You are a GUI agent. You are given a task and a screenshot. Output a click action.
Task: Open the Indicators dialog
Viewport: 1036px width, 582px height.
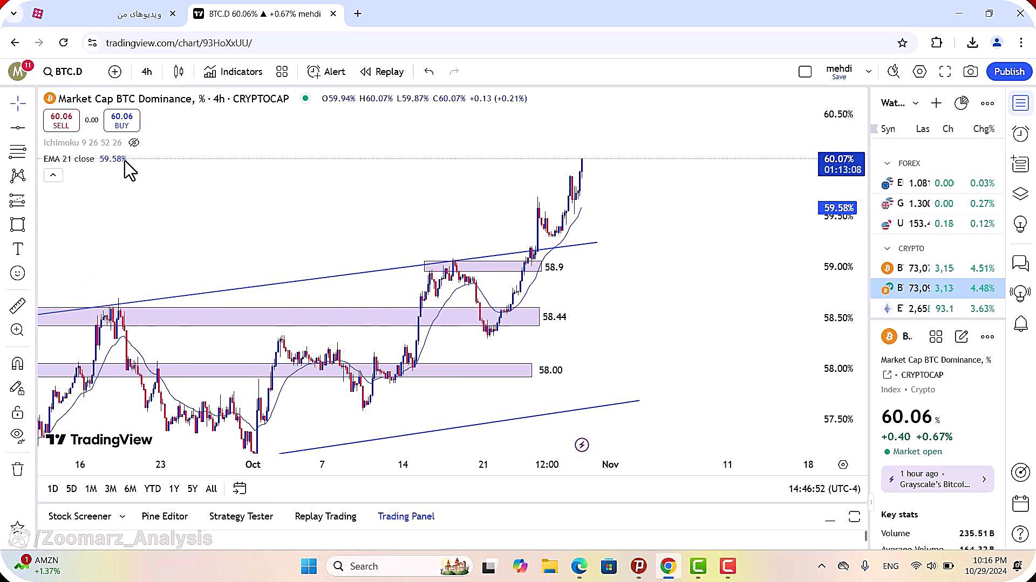(x=233, y=72)
